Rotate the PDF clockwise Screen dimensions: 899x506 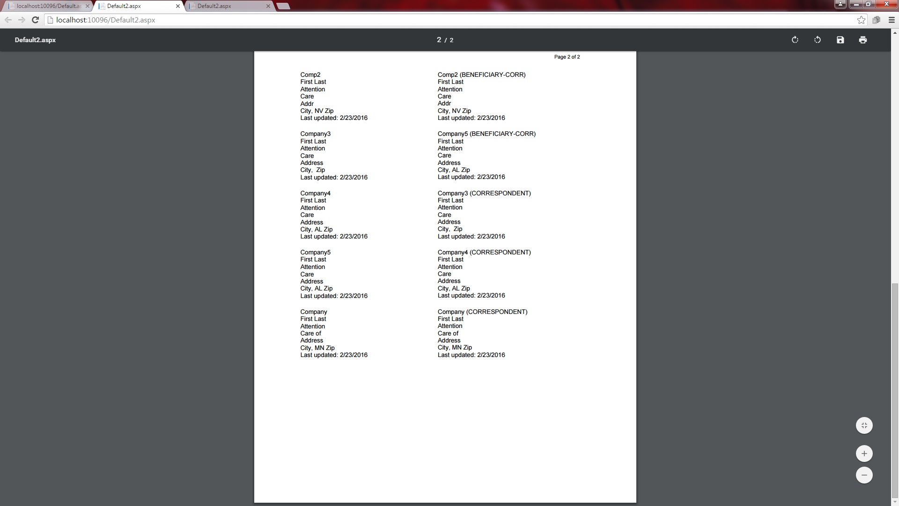tap(795, 40)
